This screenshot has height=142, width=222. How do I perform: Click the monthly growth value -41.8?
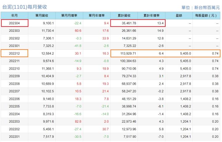pyautogui.click(x=78, y=46)
